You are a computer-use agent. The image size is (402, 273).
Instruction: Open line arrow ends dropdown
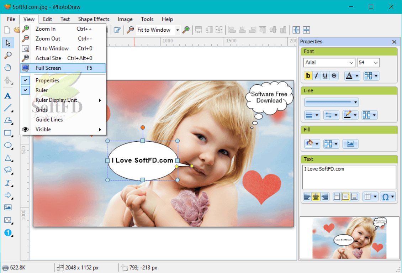pos(331,115)
